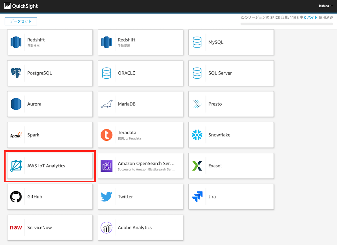The width and height of the screenshot is (337, 245).
Task: Click the 0 バイト usage link
Action: coord(311,17)
